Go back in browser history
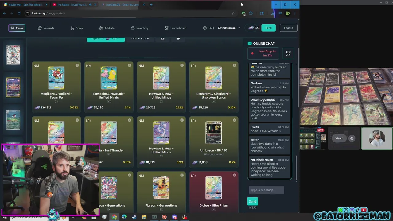This screenshot has height=221, width=393. [4, 13]
